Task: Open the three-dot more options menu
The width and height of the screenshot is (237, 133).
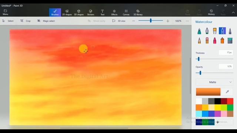Action: pos(187,21)
